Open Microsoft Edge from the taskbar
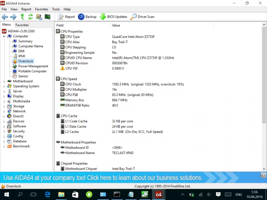This screenshot has height=200, width=267. click(x=47, y=194)
